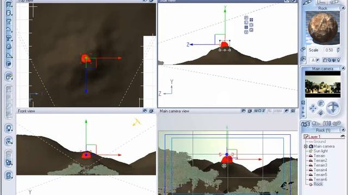Image resolution: width=348 pixels, height=195 pixels.
Task: Select Terrain5 in the layer tree
Action: [x=320, y=174]
